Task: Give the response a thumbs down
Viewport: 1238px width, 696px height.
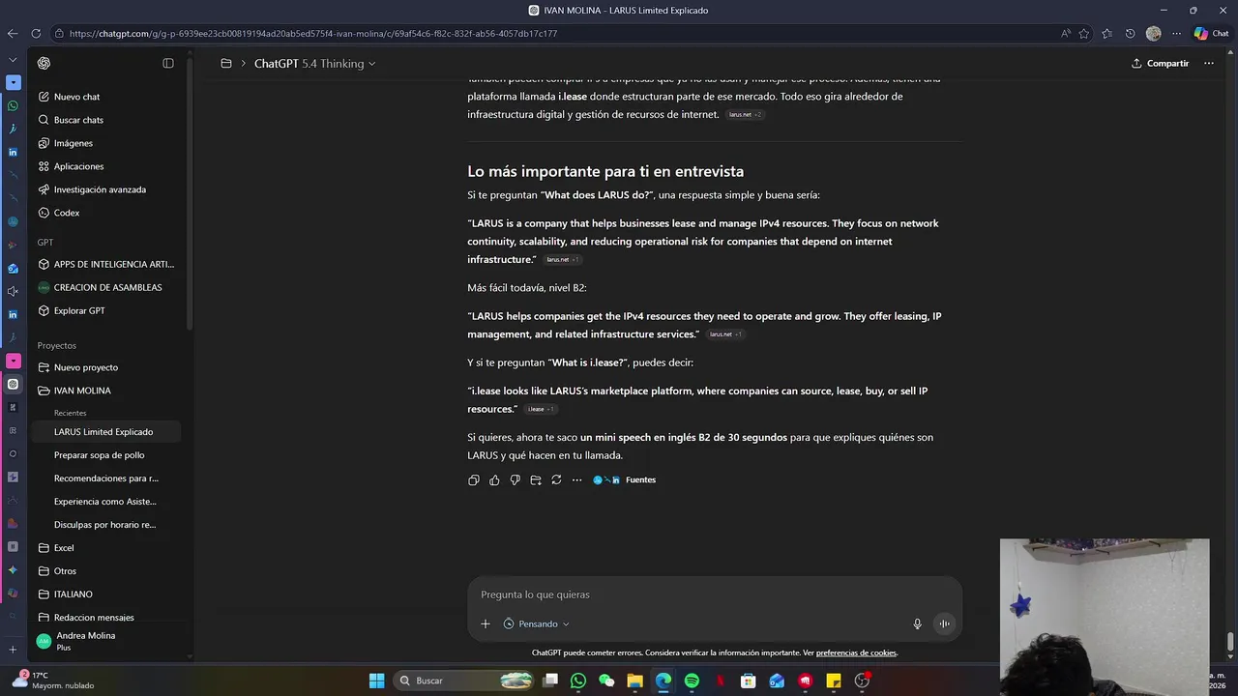Action: coord(515,480)
